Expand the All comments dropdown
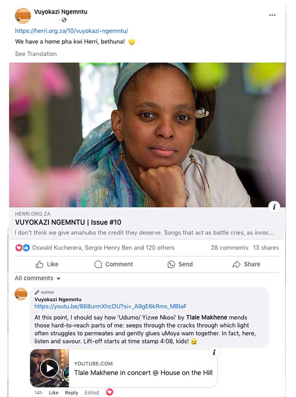296x397 pixels. 38,278
